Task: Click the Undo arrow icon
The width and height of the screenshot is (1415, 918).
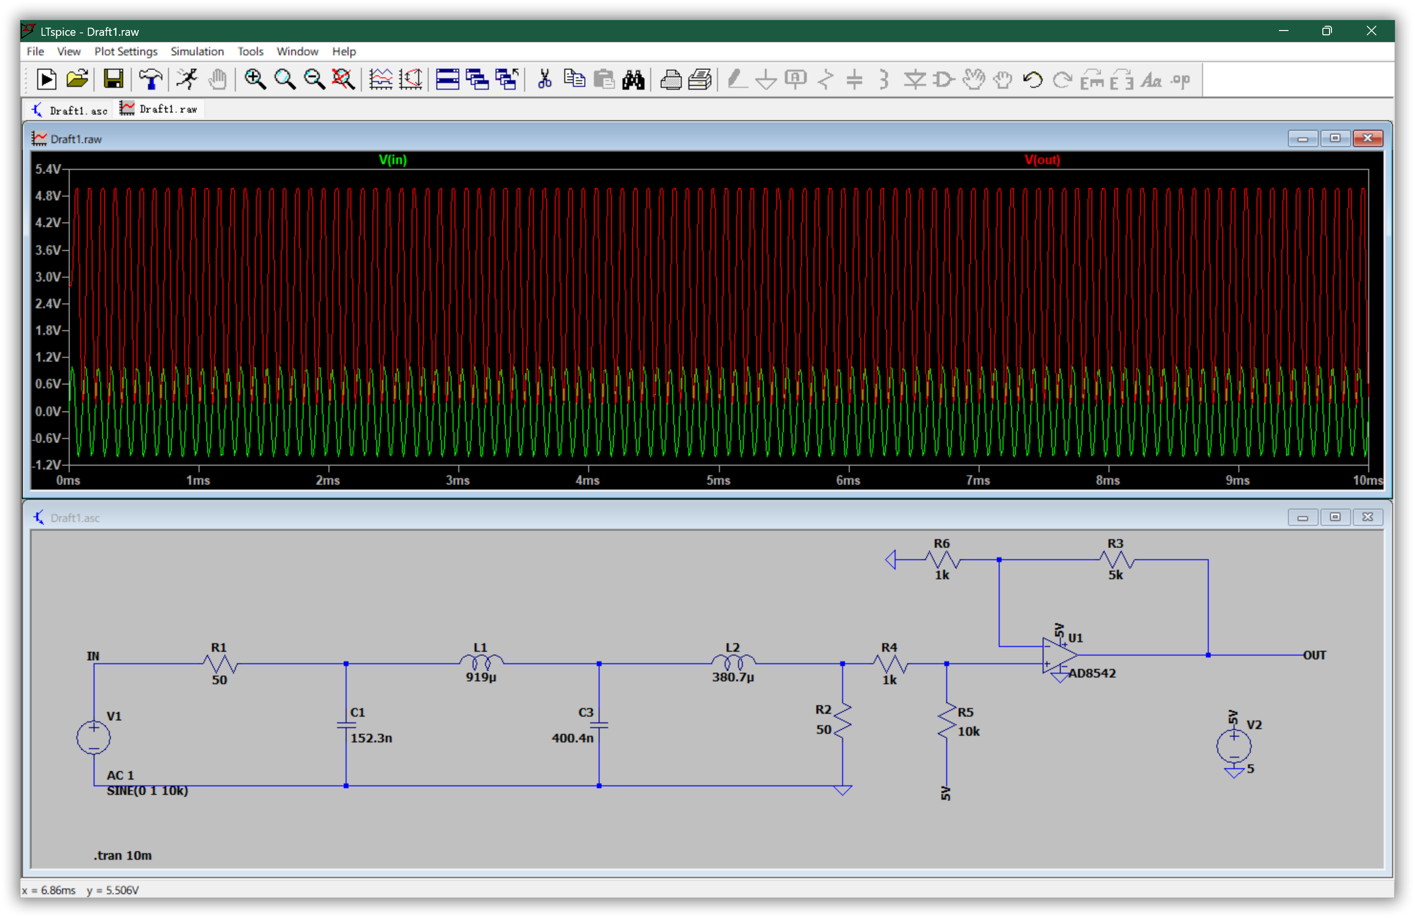Action: tap(1033, 79)
